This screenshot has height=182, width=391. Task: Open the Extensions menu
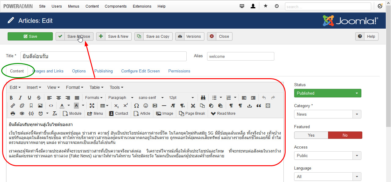click(142, 6)
